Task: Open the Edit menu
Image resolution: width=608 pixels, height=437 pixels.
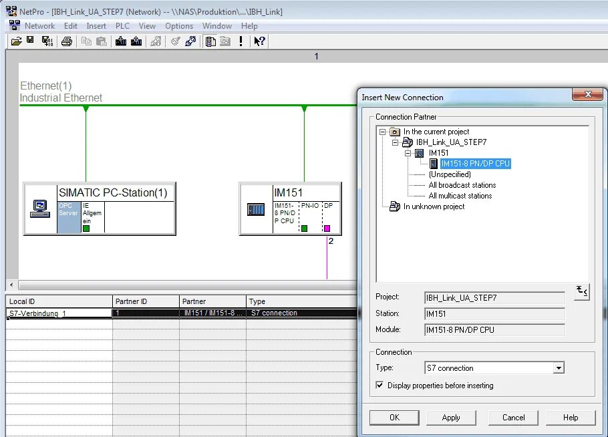Action: click(x=71, y=26)
